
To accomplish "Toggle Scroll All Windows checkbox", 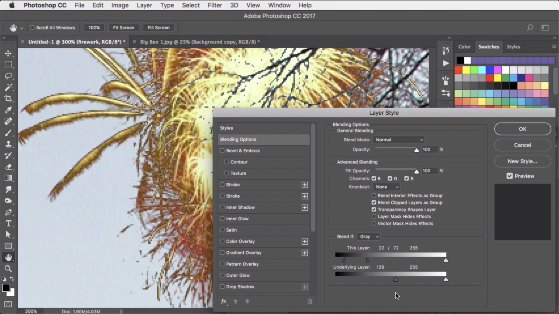I will click(32, 27).
